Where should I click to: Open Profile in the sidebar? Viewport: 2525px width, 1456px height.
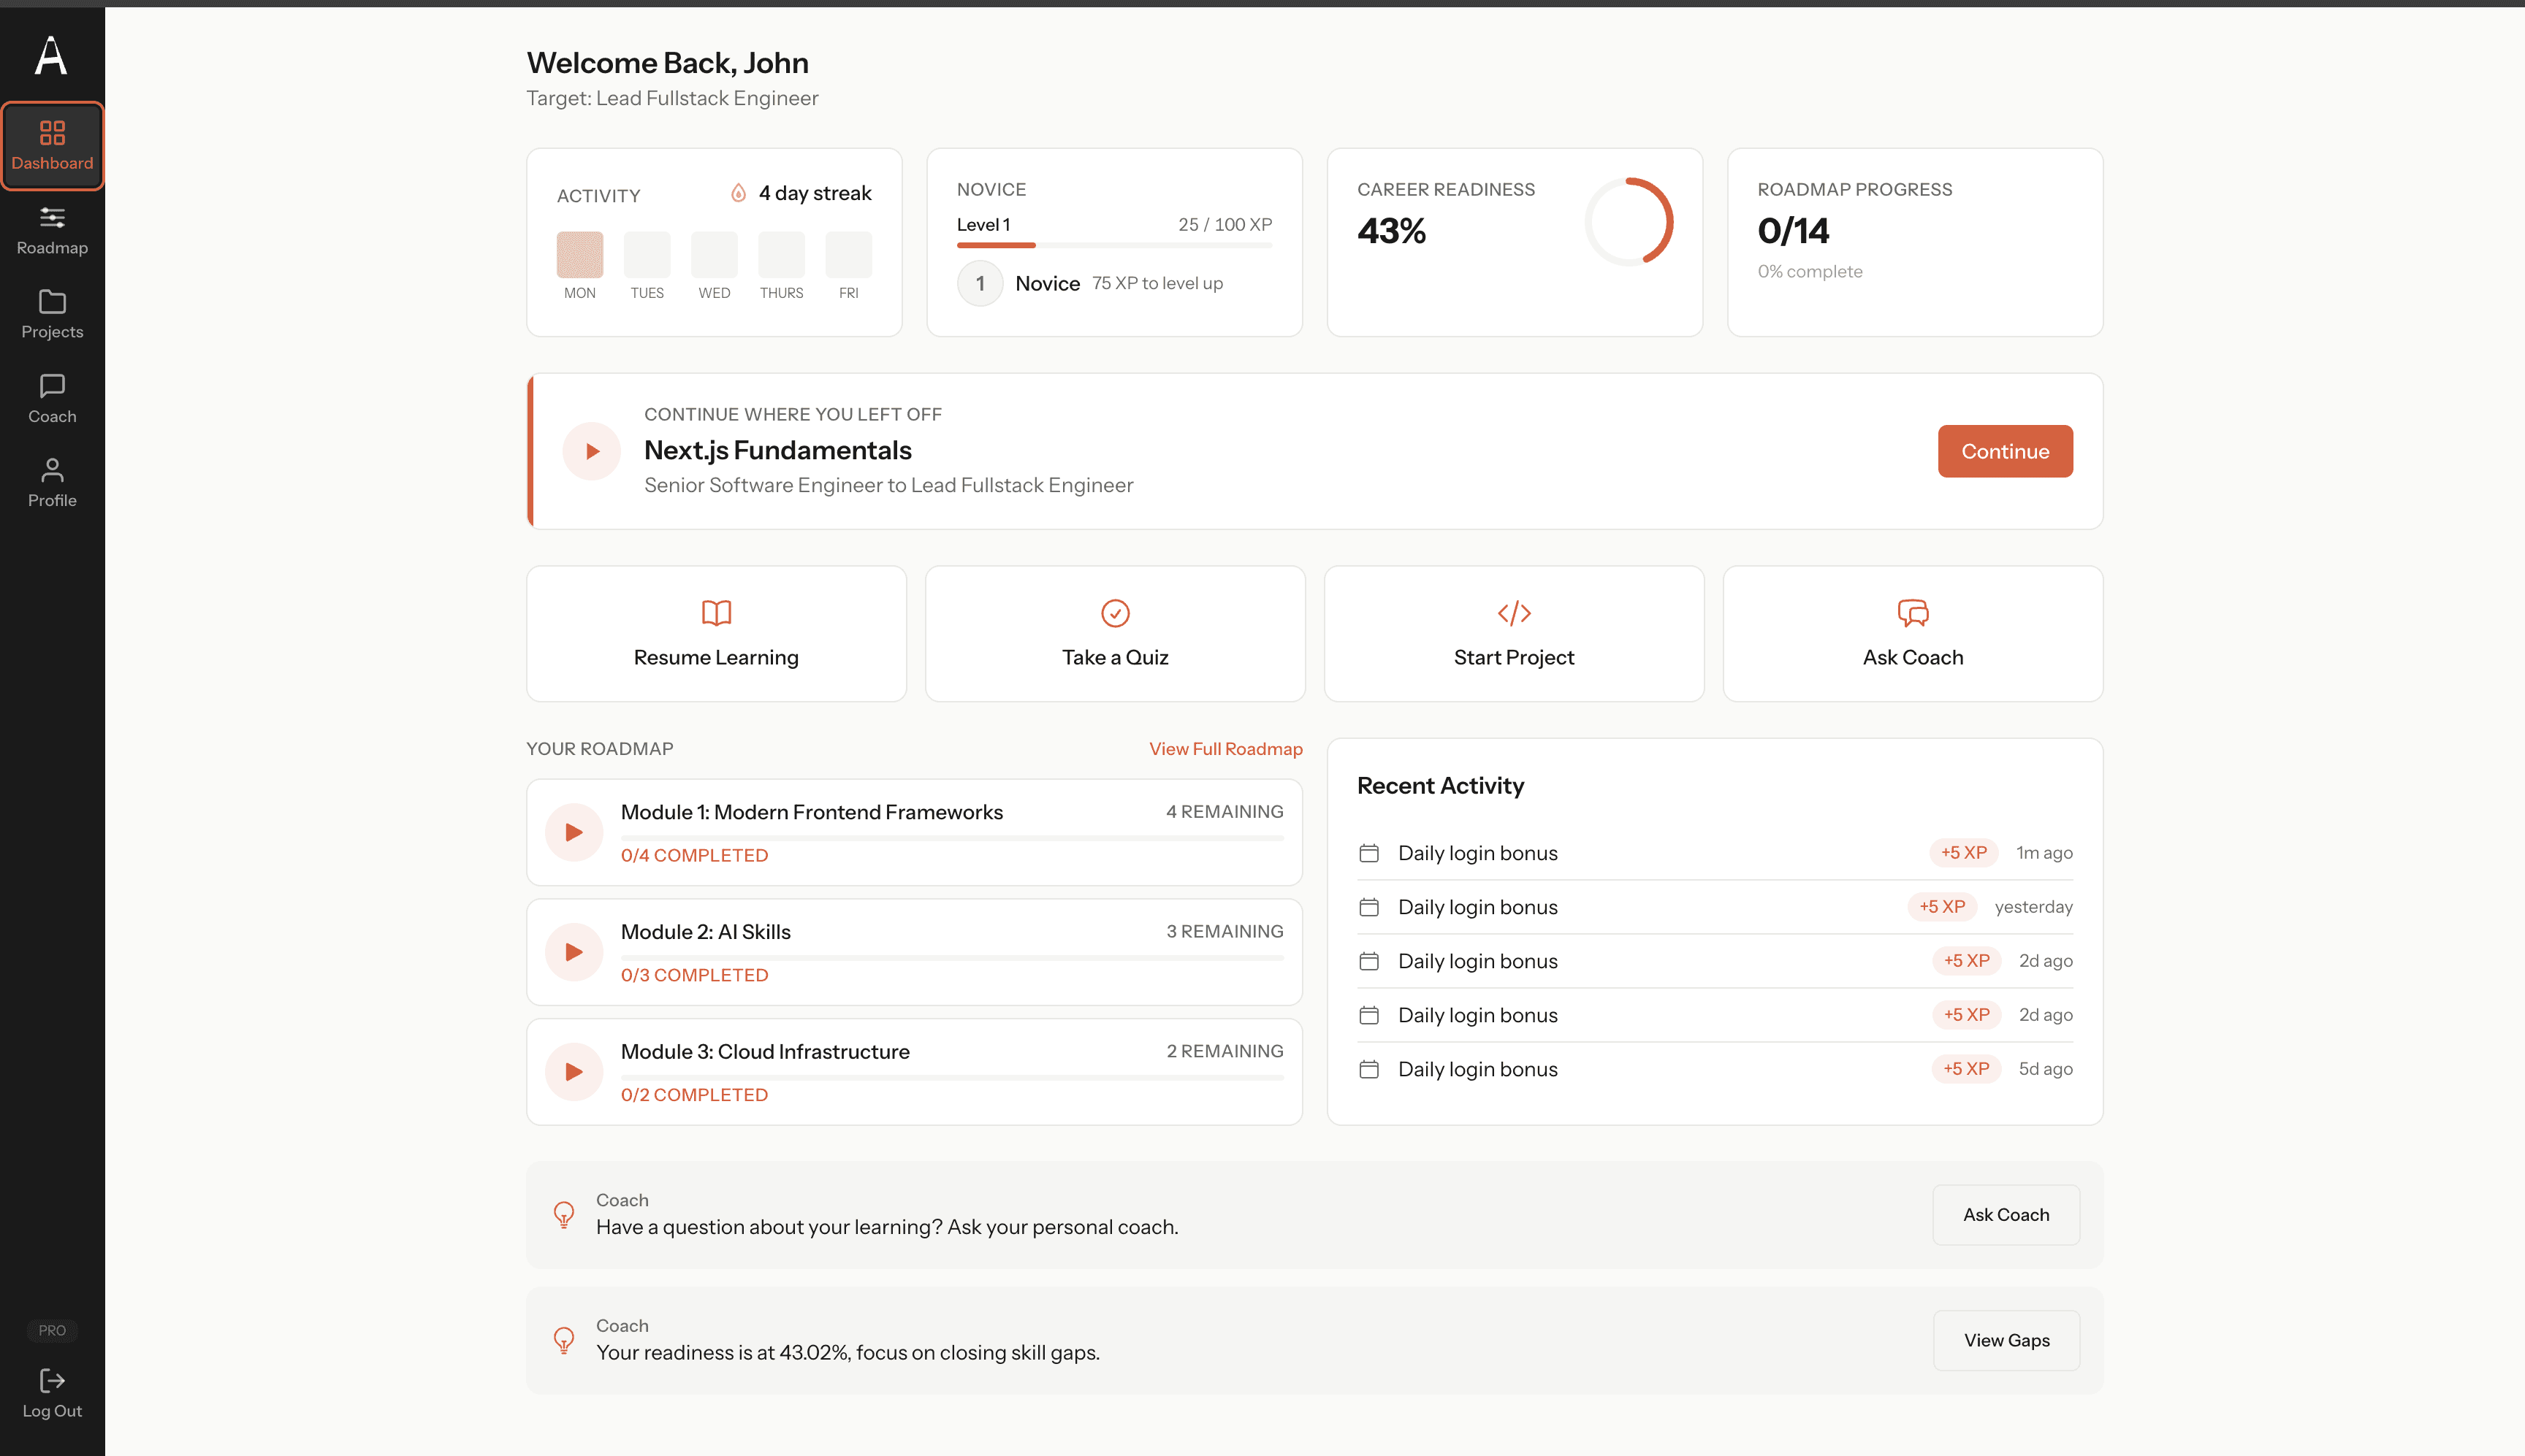pyautogui.click(x=52, y=483)
